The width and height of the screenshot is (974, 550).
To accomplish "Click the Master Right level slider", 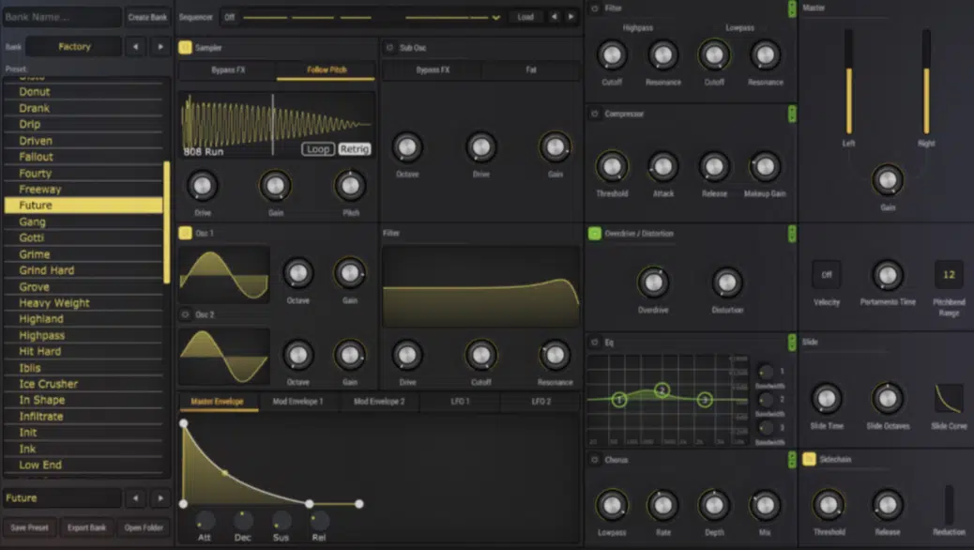I will point(926,82).
